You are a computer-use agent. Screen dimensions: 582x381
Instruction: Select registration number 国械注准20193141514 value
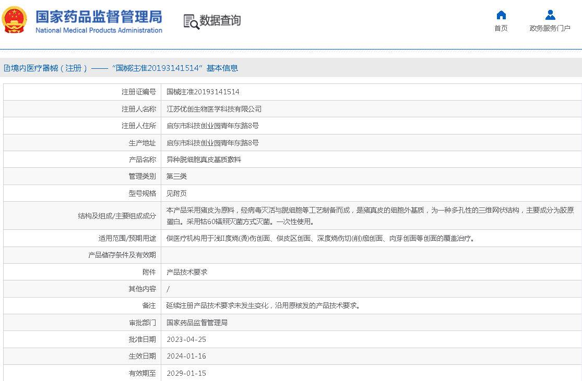click(x=203, y=92)
